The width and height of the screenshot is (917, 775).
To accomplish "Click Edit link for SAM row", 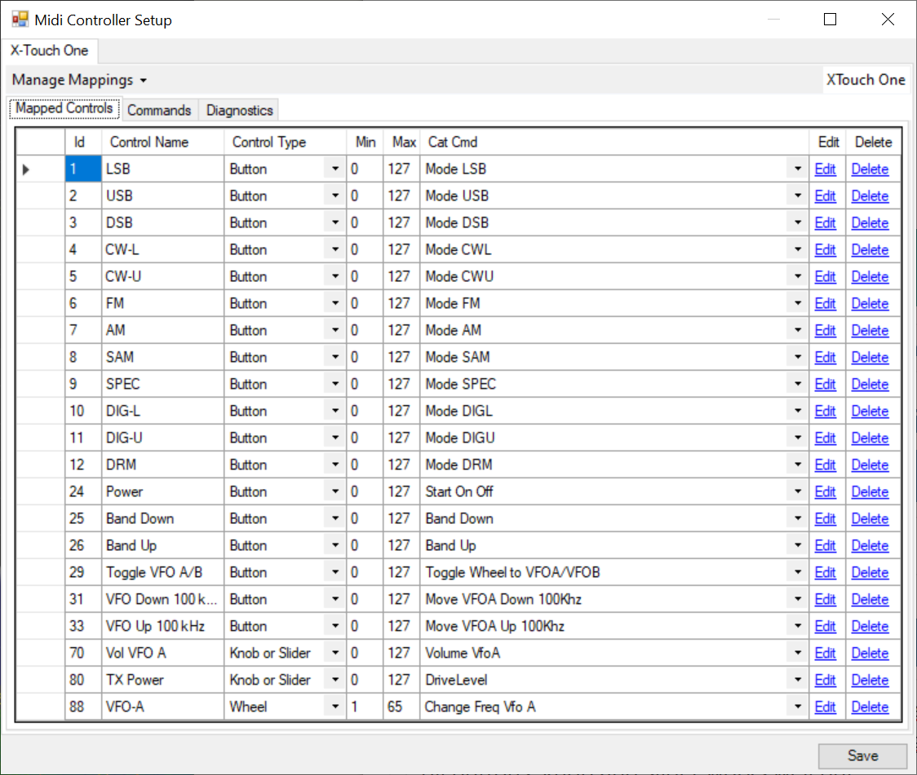I will 825,358.
